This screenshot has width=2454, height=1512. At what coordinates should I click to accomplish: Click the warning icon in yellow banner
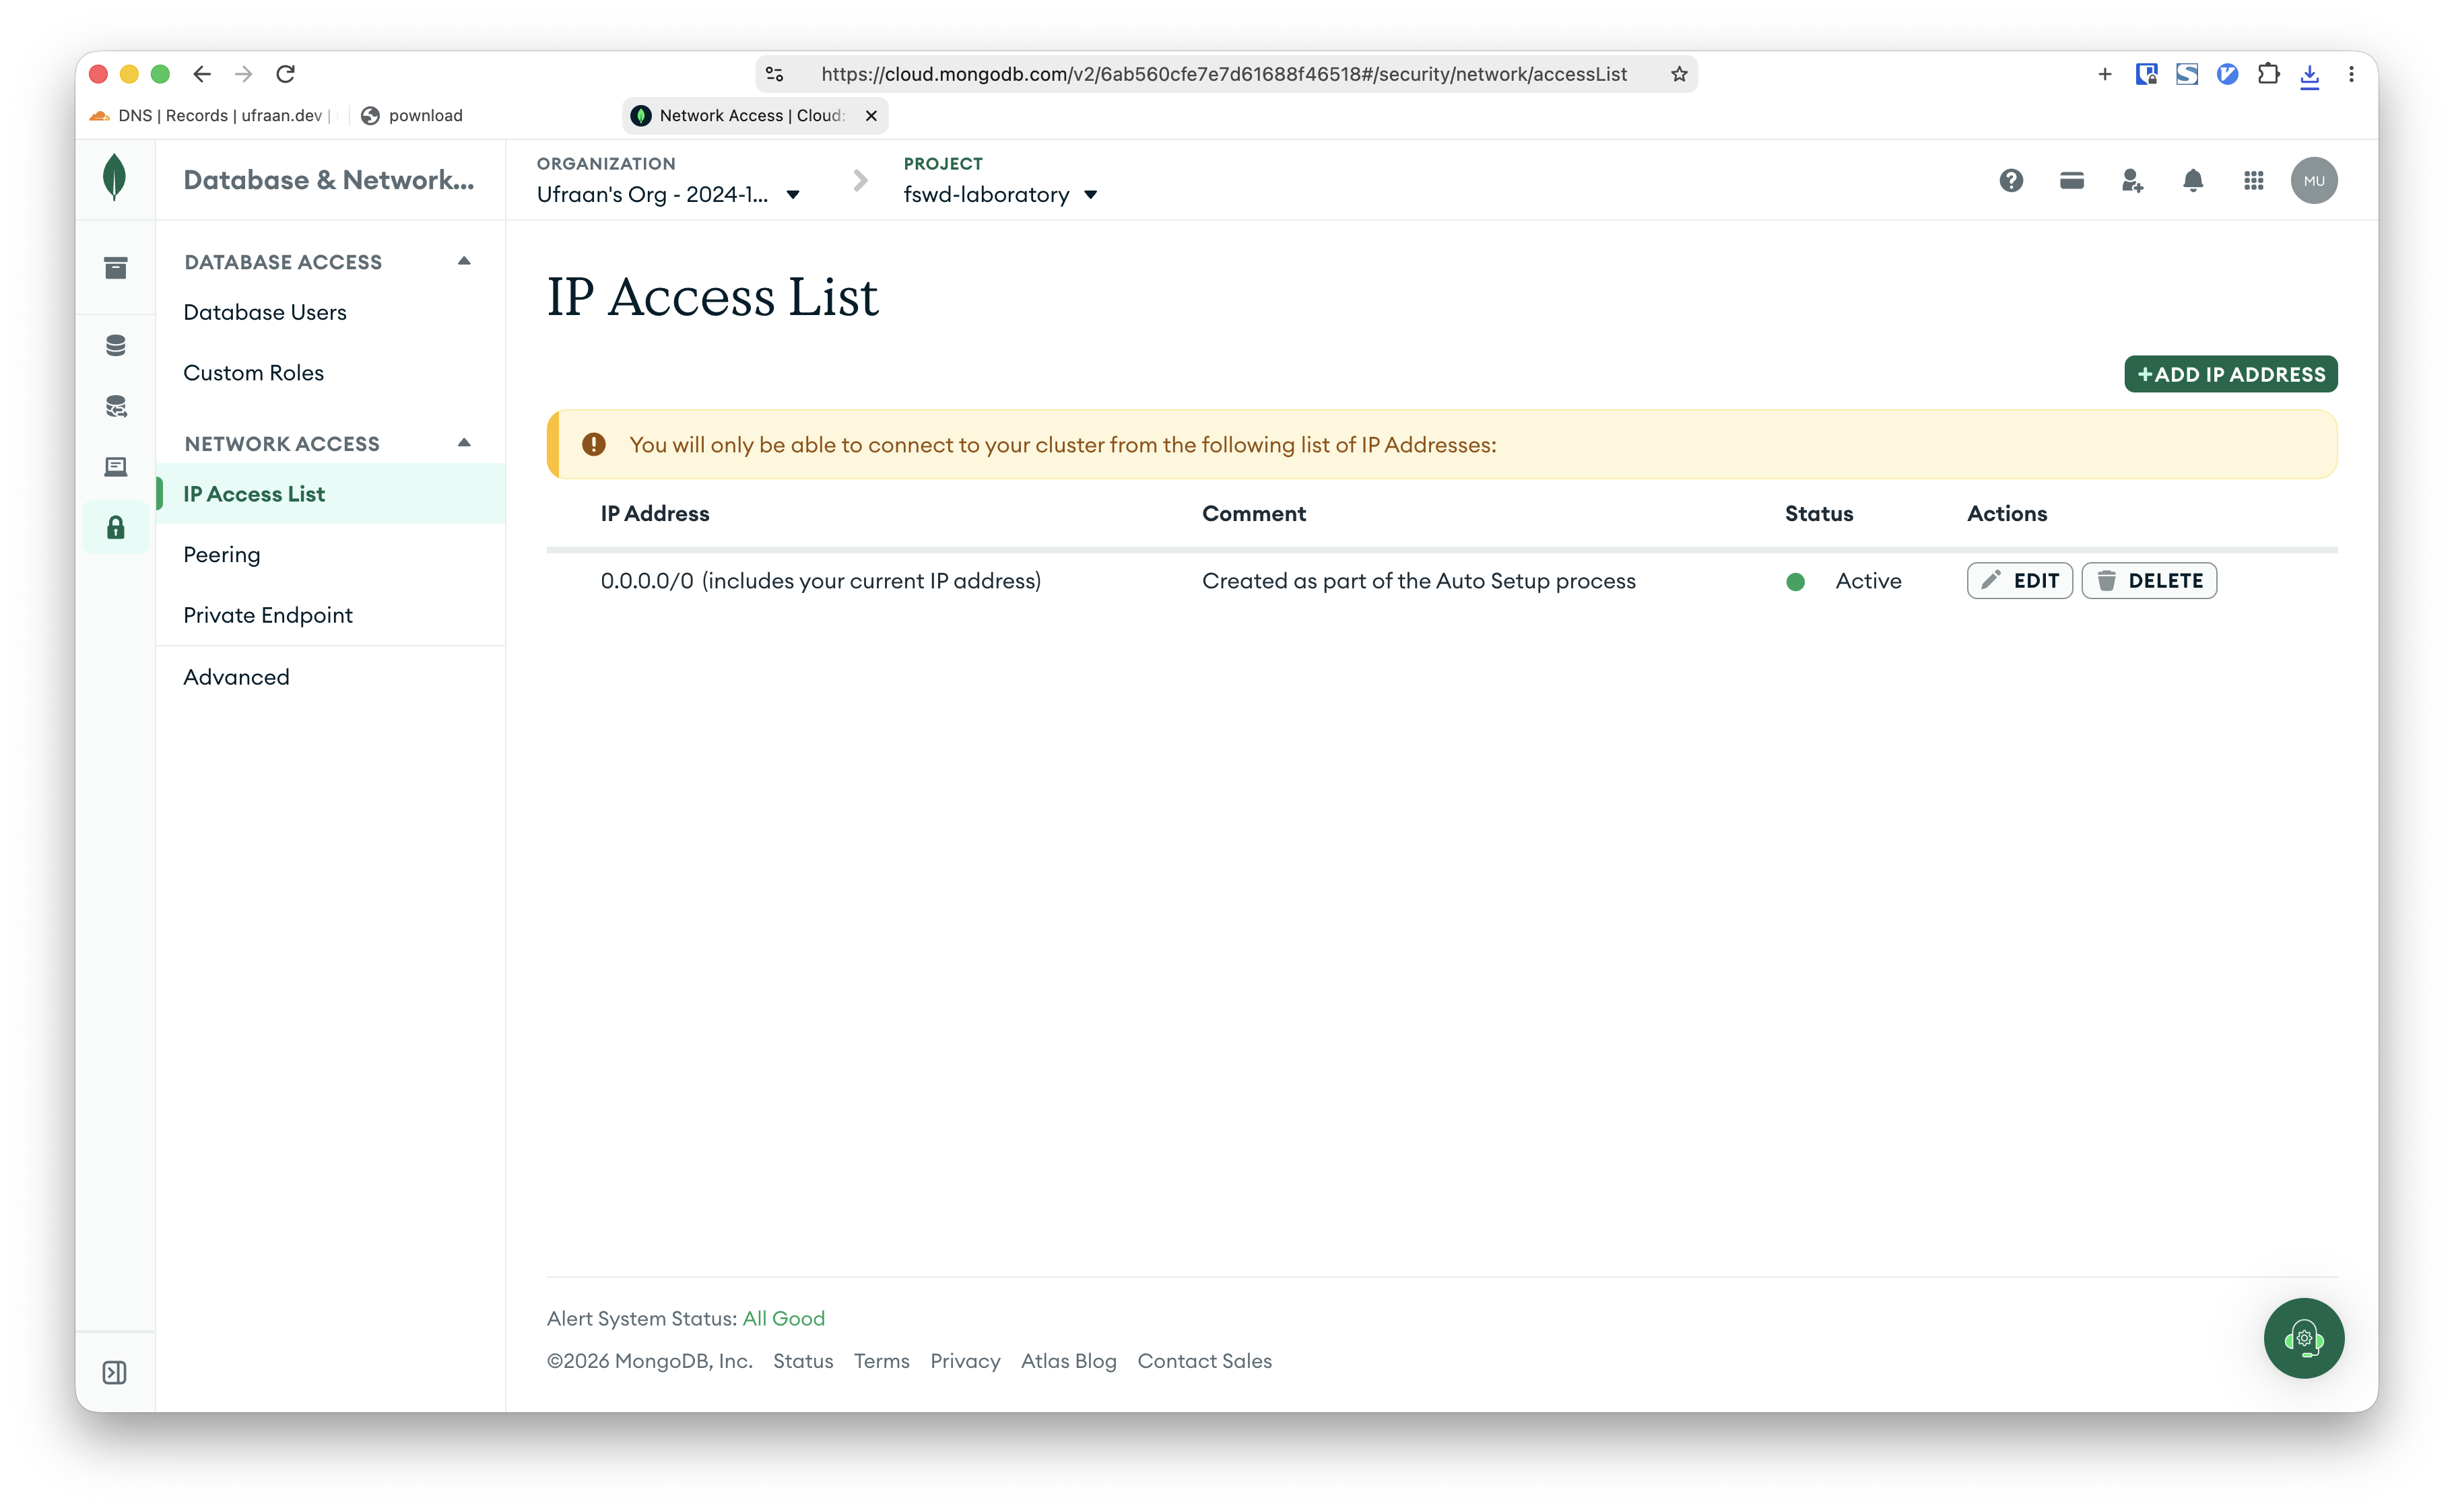click(x=593, y=444)
